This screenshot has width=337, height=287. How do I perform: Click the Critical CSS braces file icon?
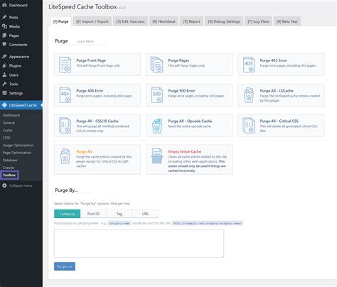(x=249, y=125)
